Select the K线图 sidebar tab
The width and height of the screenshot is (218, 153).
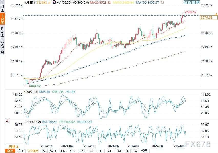coord(2,19)
